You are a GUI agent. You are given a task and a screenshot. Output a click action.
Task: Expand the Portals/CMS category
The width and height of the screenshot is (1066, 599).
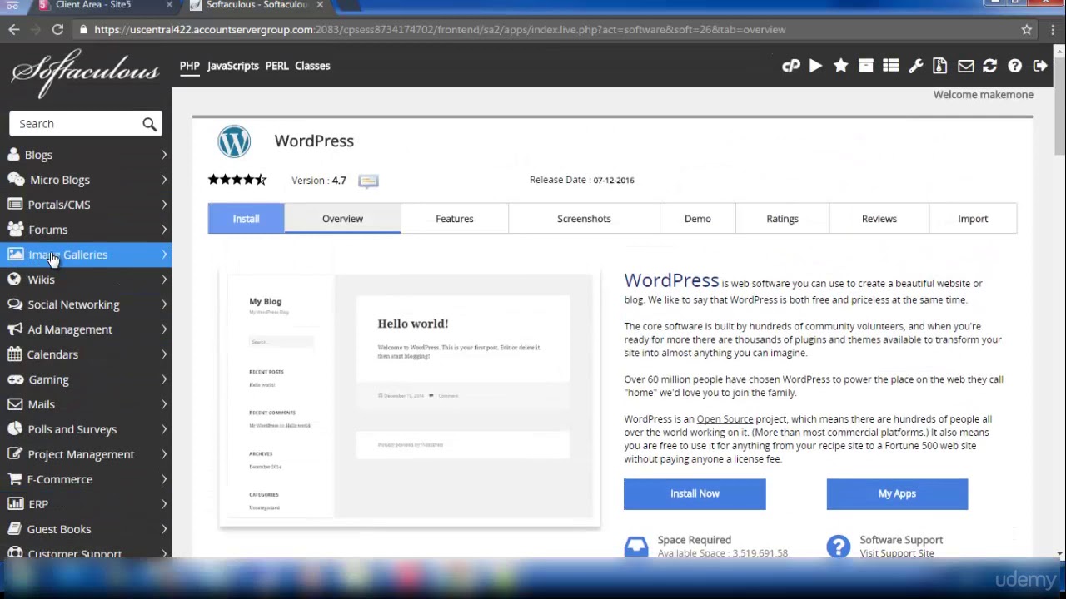(86, 205)
